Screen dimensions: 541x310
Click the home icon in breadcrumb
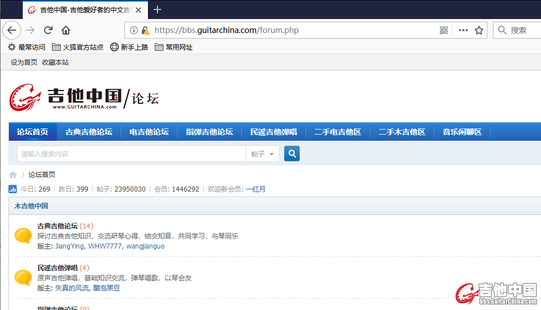(x=13, y=175)
